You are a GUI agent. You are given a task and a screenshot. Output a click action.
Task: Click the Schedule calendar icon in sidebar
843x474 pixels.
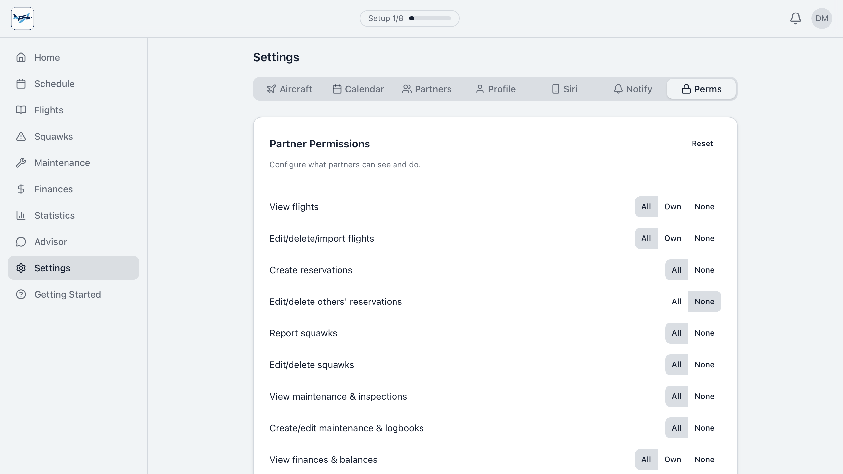(x=21, y=84)
